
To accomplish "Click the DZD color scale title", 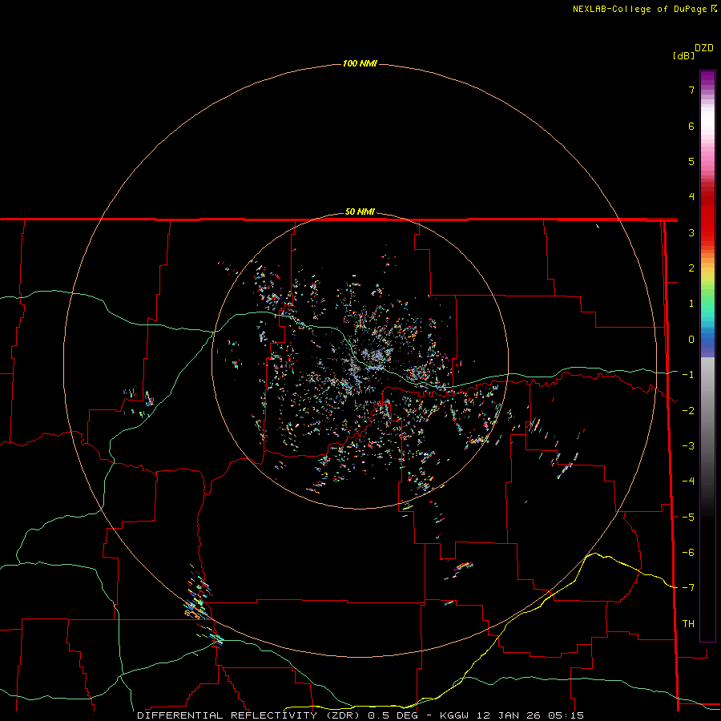I will click(704, 48).
